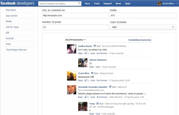Click Balas under Lindha Reata's comment
179x115 pixels.
[x=80, y=53]
